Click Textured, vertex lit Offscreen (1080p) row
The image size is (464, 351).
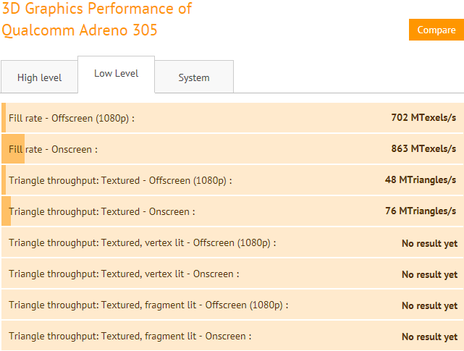(x=232, y=242)
